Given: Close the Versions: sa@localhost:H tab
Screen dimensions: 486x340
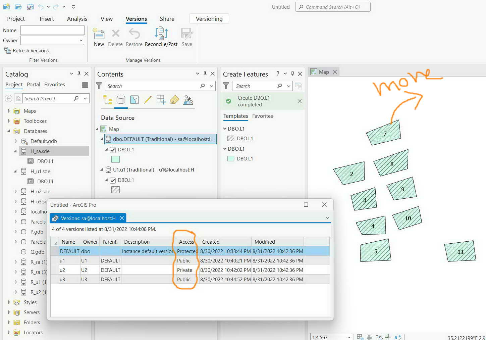Looking at the screenshot, I should pos(122,218).
